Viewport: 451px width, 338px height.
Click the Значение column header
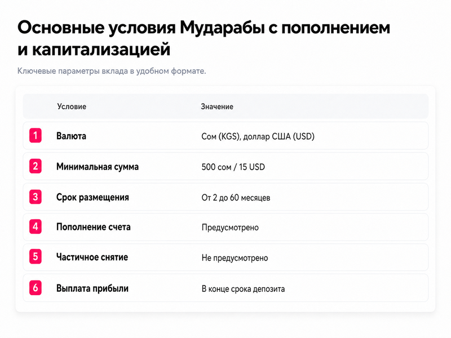(x=217, y=106)
